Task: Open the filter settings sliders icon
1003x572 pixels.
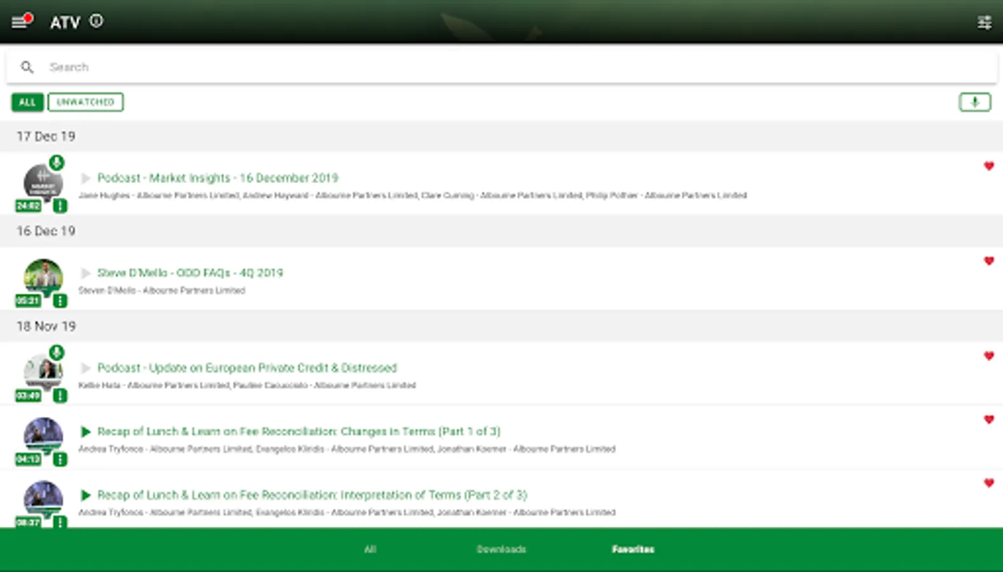Action: [x=984, y=22]
